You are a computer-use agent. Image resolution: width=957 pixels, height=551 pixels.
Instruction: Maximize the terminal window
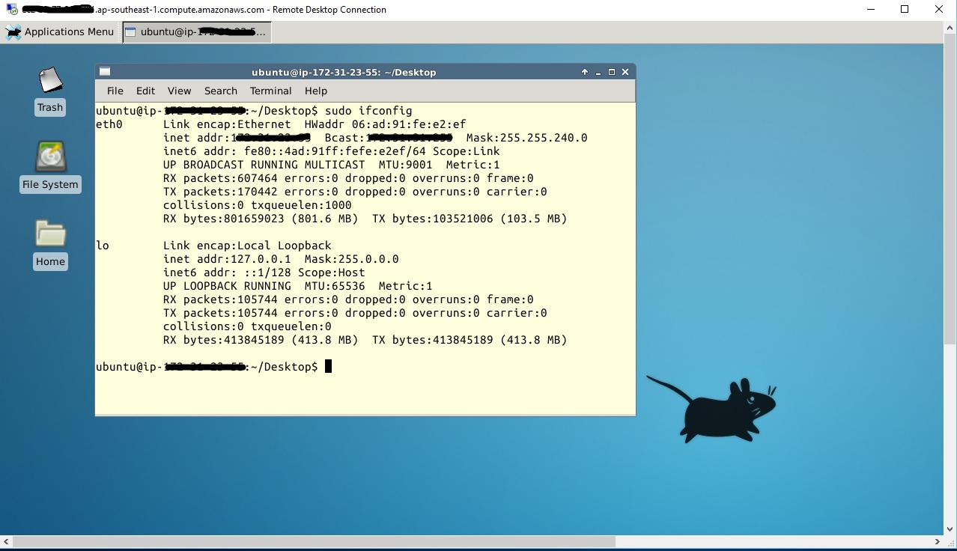pyautogui.click(x=612, y=72)
